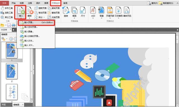Image resolution: width=179 pixels, height=107 pixels.
Task: Switch to the Review (审阅) tab
Action: [x=65, y=3]
